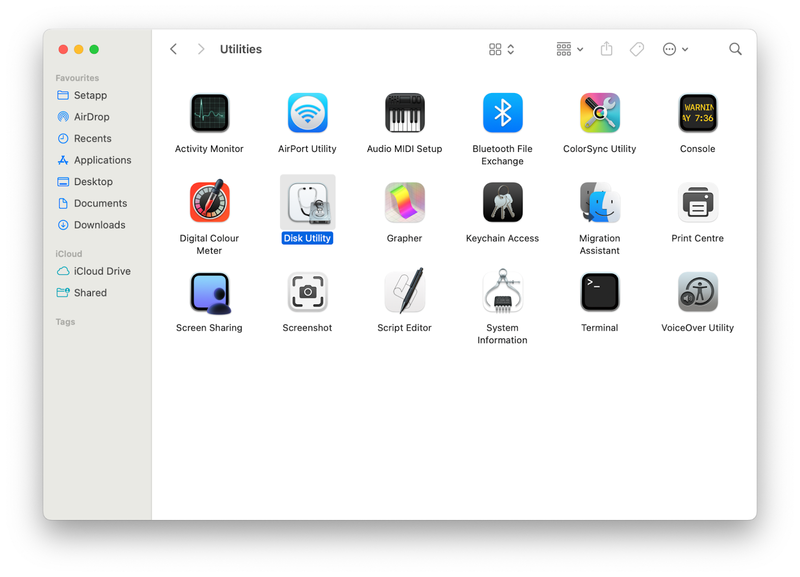Select the Print Centre printer icon
This screenshot has width=800, height=577.
click(x=697, y=202)
